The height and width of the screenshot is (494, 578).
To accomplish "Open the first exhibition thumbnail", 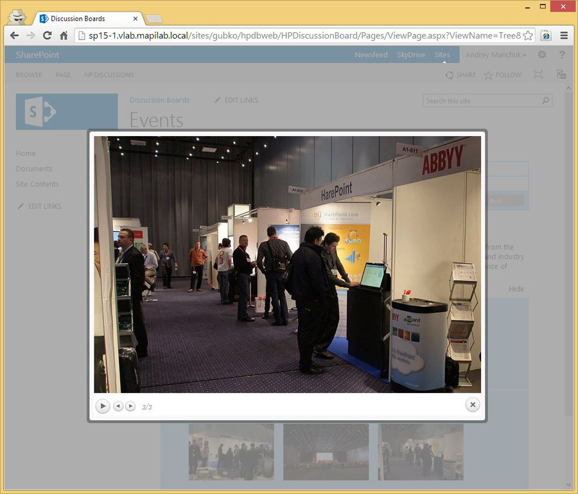I will coord(231,452).
